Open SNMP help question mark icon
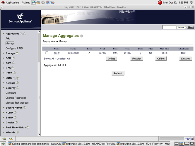 [15, 117]
